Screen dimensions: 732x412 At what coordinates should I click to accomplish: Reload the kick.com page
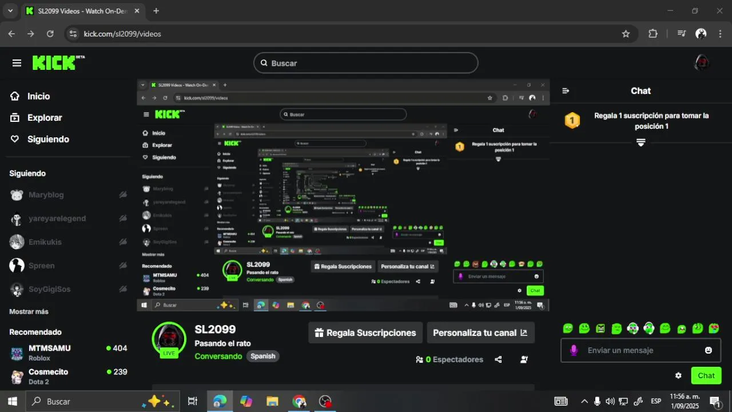[x=50, y=34]
